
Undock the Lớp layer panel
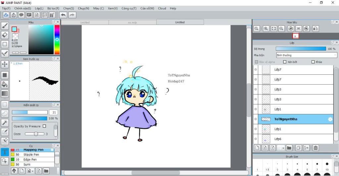(333, 43)
